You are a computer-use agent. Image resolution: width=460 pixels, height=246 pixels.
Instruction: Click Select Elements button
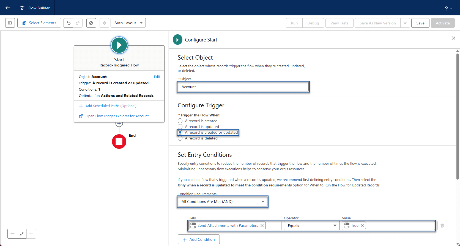[x=39, y=23]
